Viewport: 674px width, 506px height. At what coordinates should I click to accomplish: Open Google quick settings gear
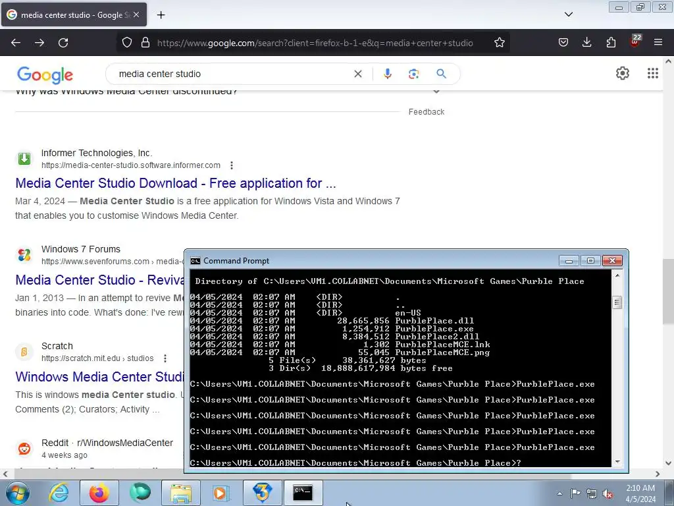(623, 73)
